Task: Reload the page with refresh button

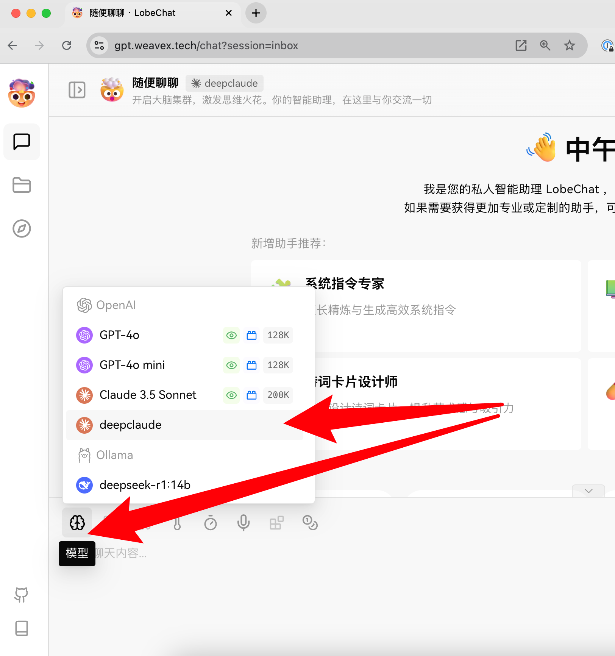Action: pyautogui.click(x=67, y=45)
